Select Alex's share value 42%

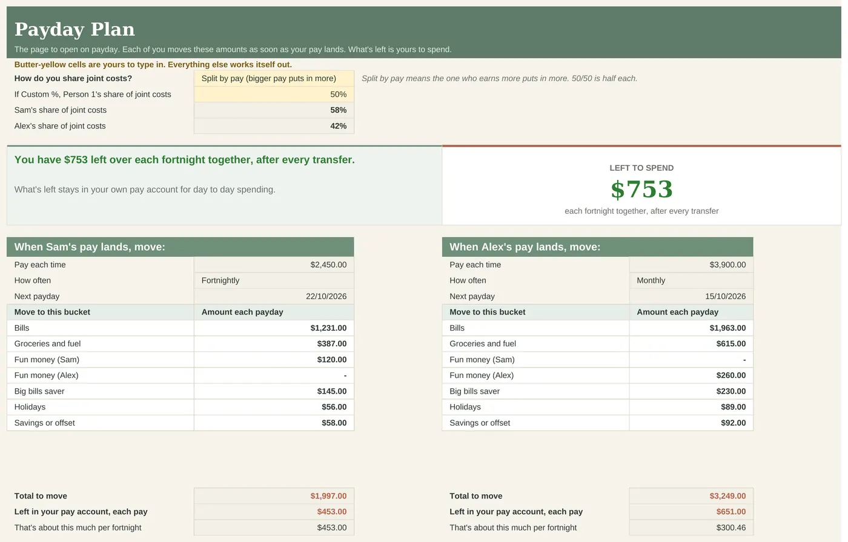(x=274, y=126)
